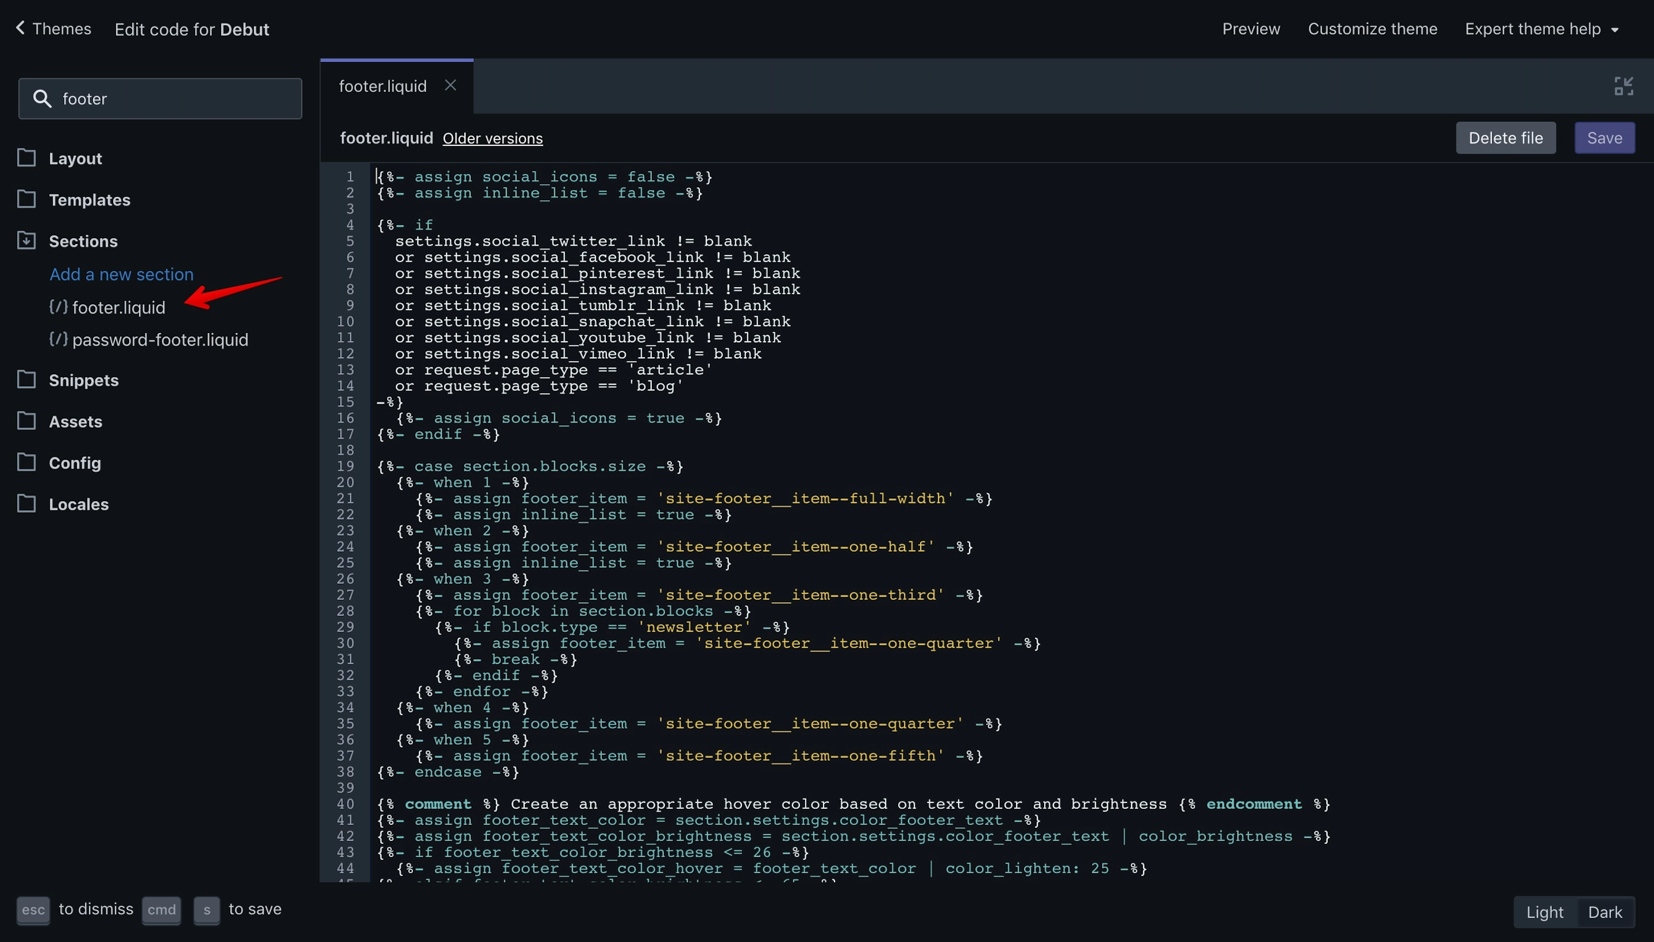This screenshot has width=1654, height=942.
Task: Click the Older versions link
Action: [492, 138]
